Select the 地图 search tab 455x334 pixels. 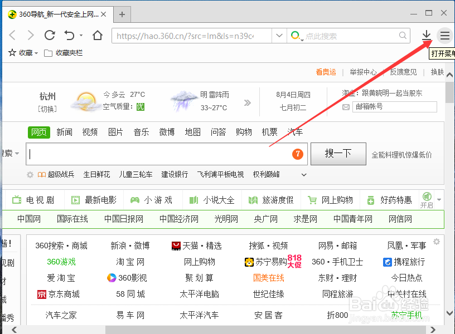(x=193, y=132)
